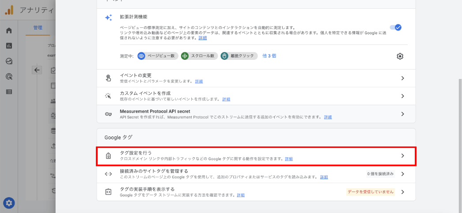The image size is (462, 213).
Task: Expand タグの実装手順を表示する chevron
Action: (403, 192)
